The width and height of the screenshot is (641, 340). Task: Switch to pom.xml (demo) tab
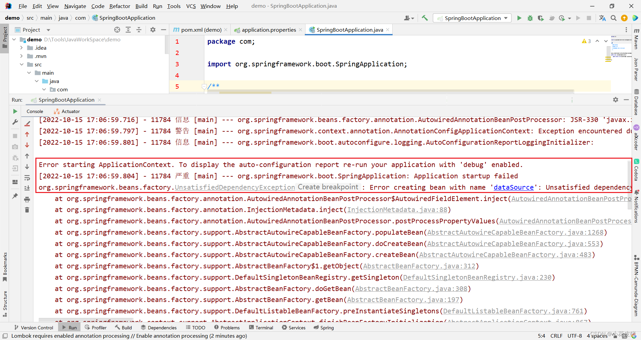[x=201, y=30]
